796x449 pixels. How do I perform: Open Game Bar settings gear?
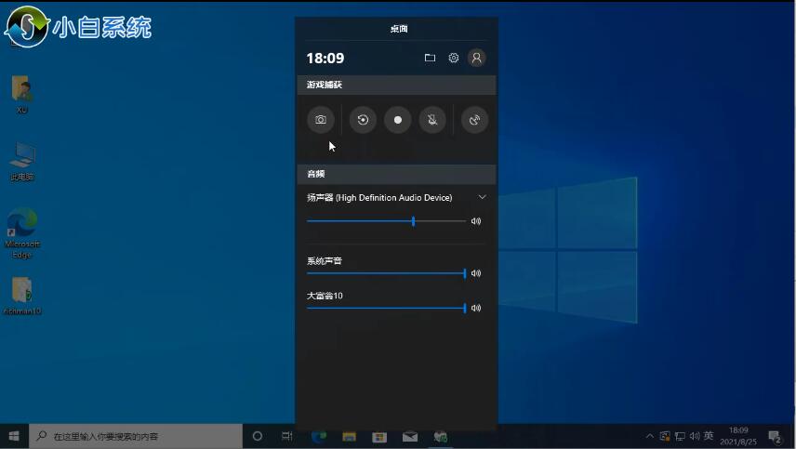point(454,58)
